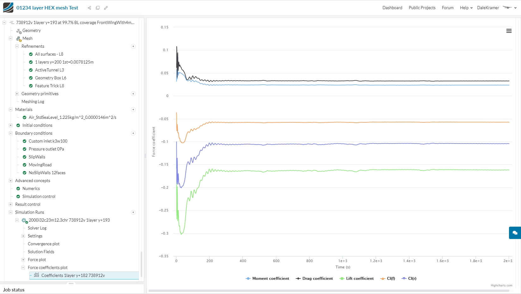Open project title 01234 layer HEX mesh Test
Screen dimensions: 521x294
47,8
